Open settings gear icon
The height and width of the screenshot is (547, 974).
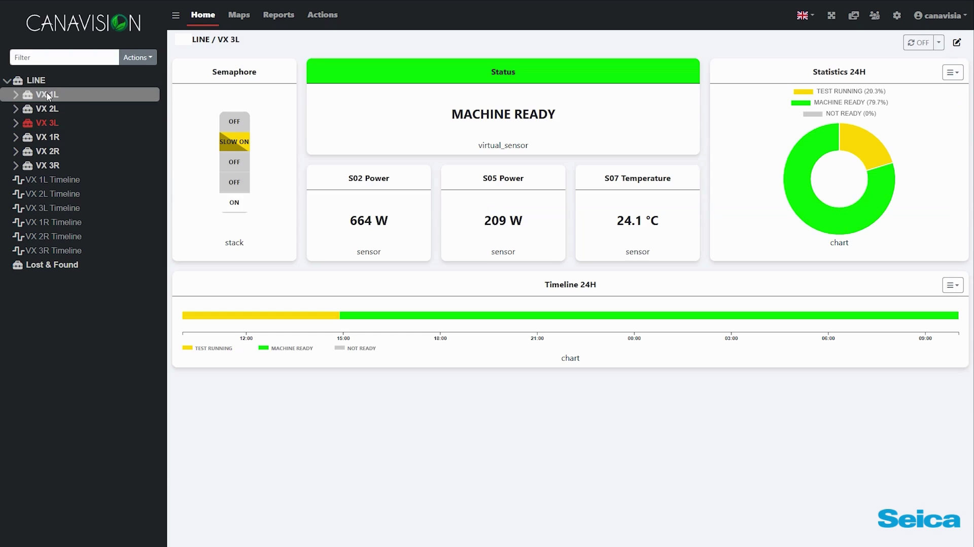[x=896, y=16]
